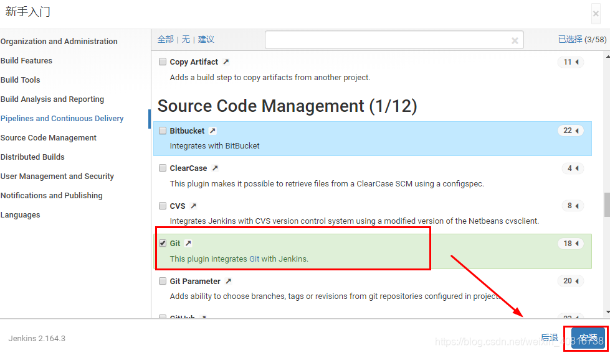The width and height of the screenshot is (610, 353).
Task: Go to Organization and Administration category
Action: (59, 41)
